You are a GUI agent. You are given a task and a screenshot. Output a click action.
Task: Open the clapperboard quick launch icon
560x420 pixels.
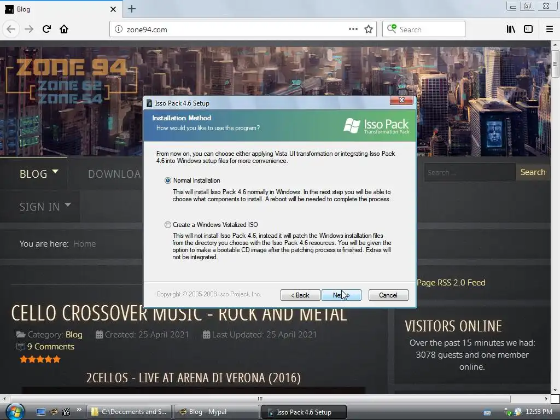point(66,412)
